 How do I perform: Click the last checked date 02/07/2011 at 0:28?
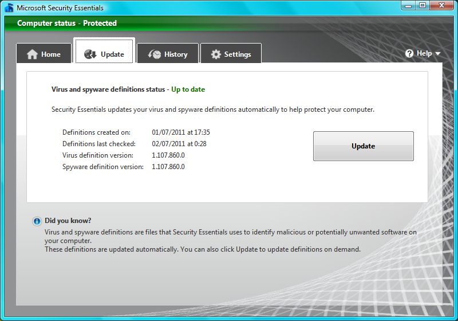tap(179, 143)
